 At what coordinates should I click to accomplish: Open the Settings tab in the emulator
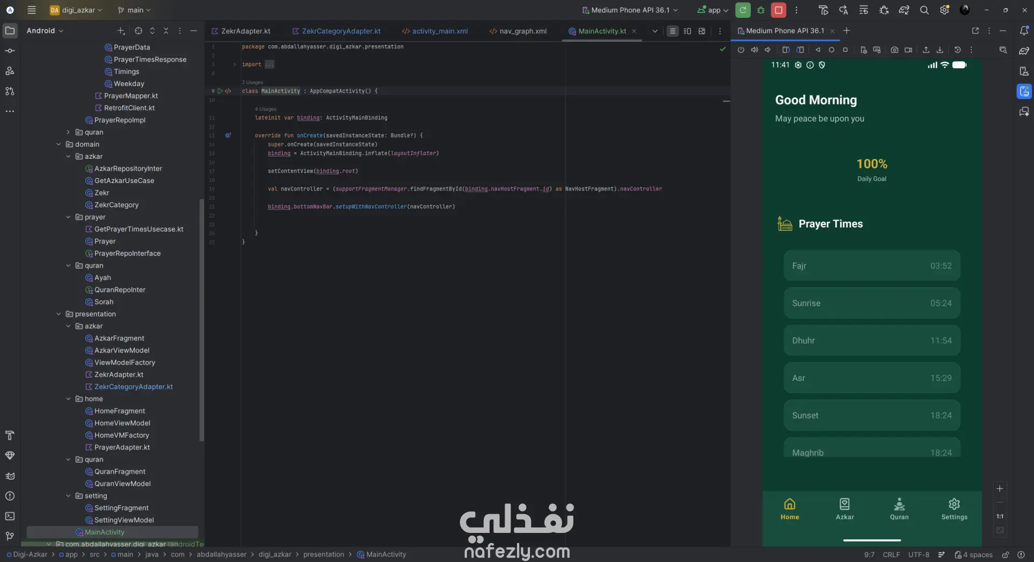click(954, 509)
